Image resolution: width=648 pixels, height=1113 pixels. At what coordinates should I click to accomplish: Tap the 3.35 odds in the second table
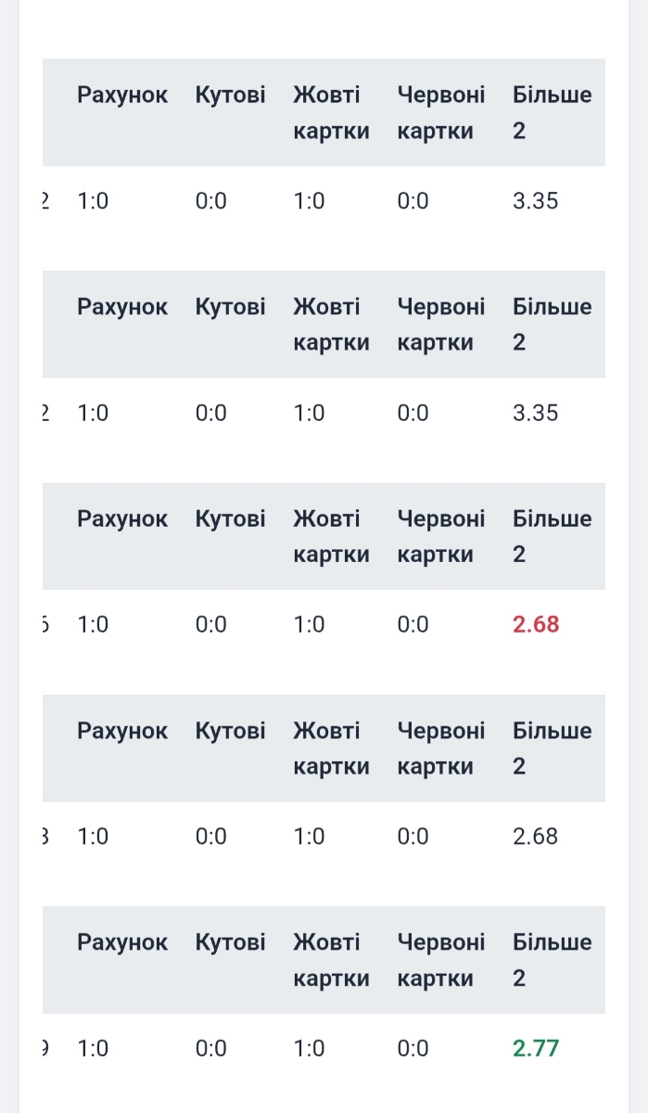point(535,412)
